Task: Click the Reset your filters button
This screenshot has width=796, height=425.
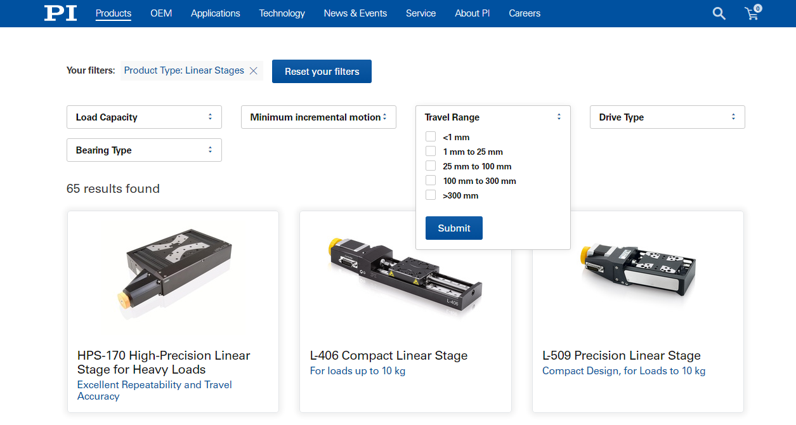Action: (x=322, y=71)
